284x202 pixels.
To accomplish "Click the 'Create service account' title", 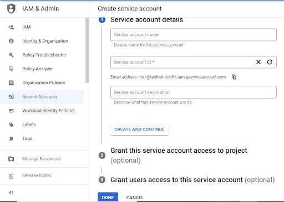I will point(130,9).
